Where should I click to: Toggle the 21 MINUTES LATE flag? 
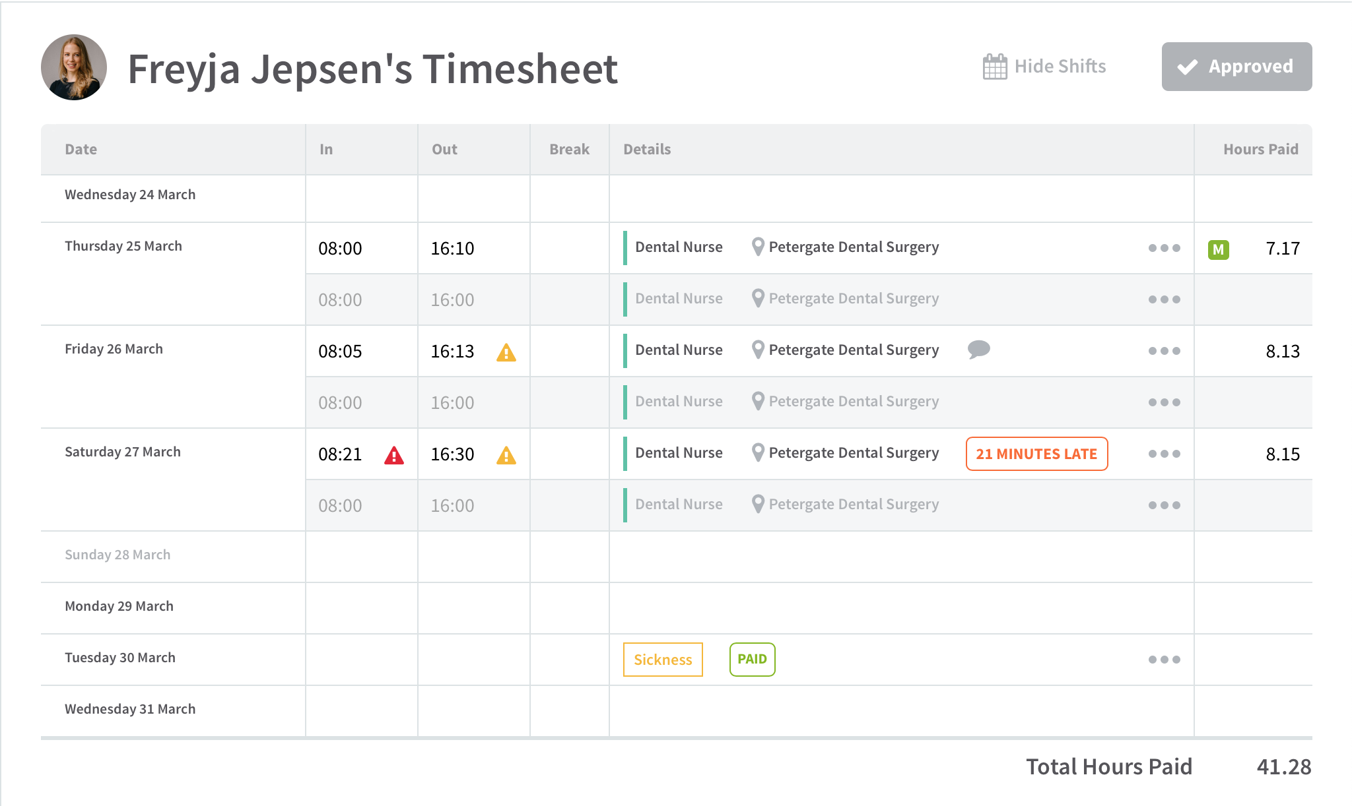click(x=1036, y=454)
